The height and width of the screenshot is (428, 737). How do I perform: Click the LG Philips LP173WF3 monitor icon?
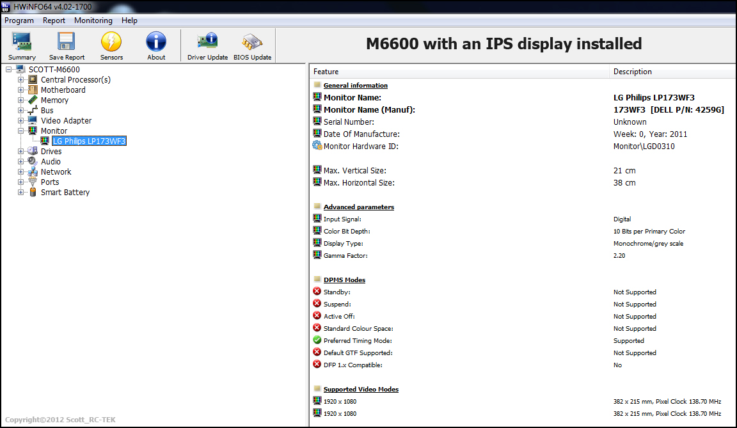click(45, 141)
